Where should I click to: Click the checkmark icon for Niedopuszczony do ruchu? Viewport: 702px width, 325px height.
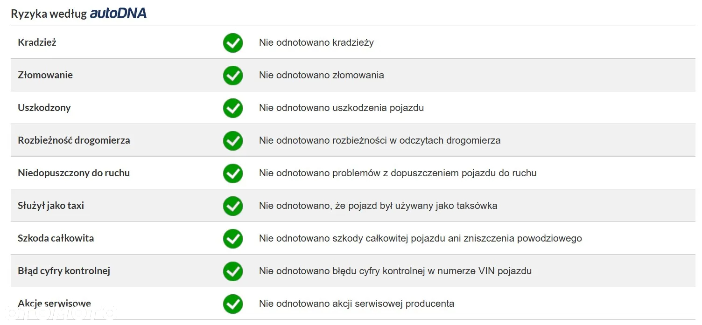232,173
